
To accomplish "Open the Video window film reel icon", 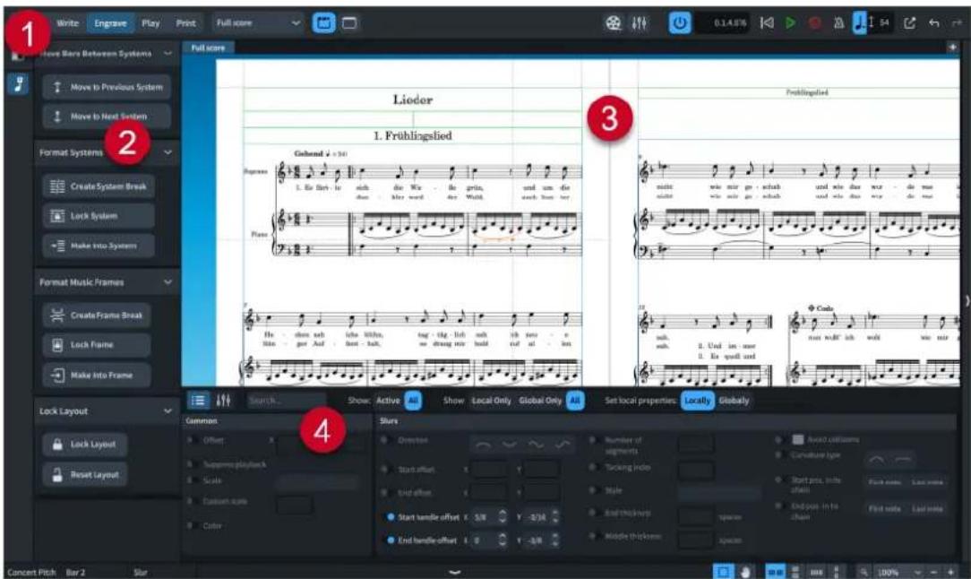I will coord(613,23).
